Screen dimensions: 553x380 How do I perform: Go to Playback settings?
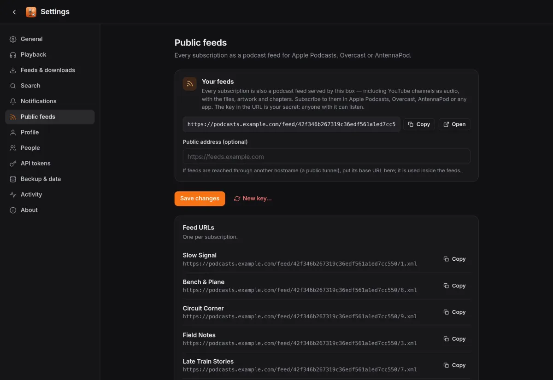(x=50, y=55)
